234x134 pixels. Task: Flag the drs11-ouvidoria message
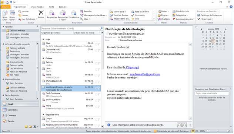98,100
